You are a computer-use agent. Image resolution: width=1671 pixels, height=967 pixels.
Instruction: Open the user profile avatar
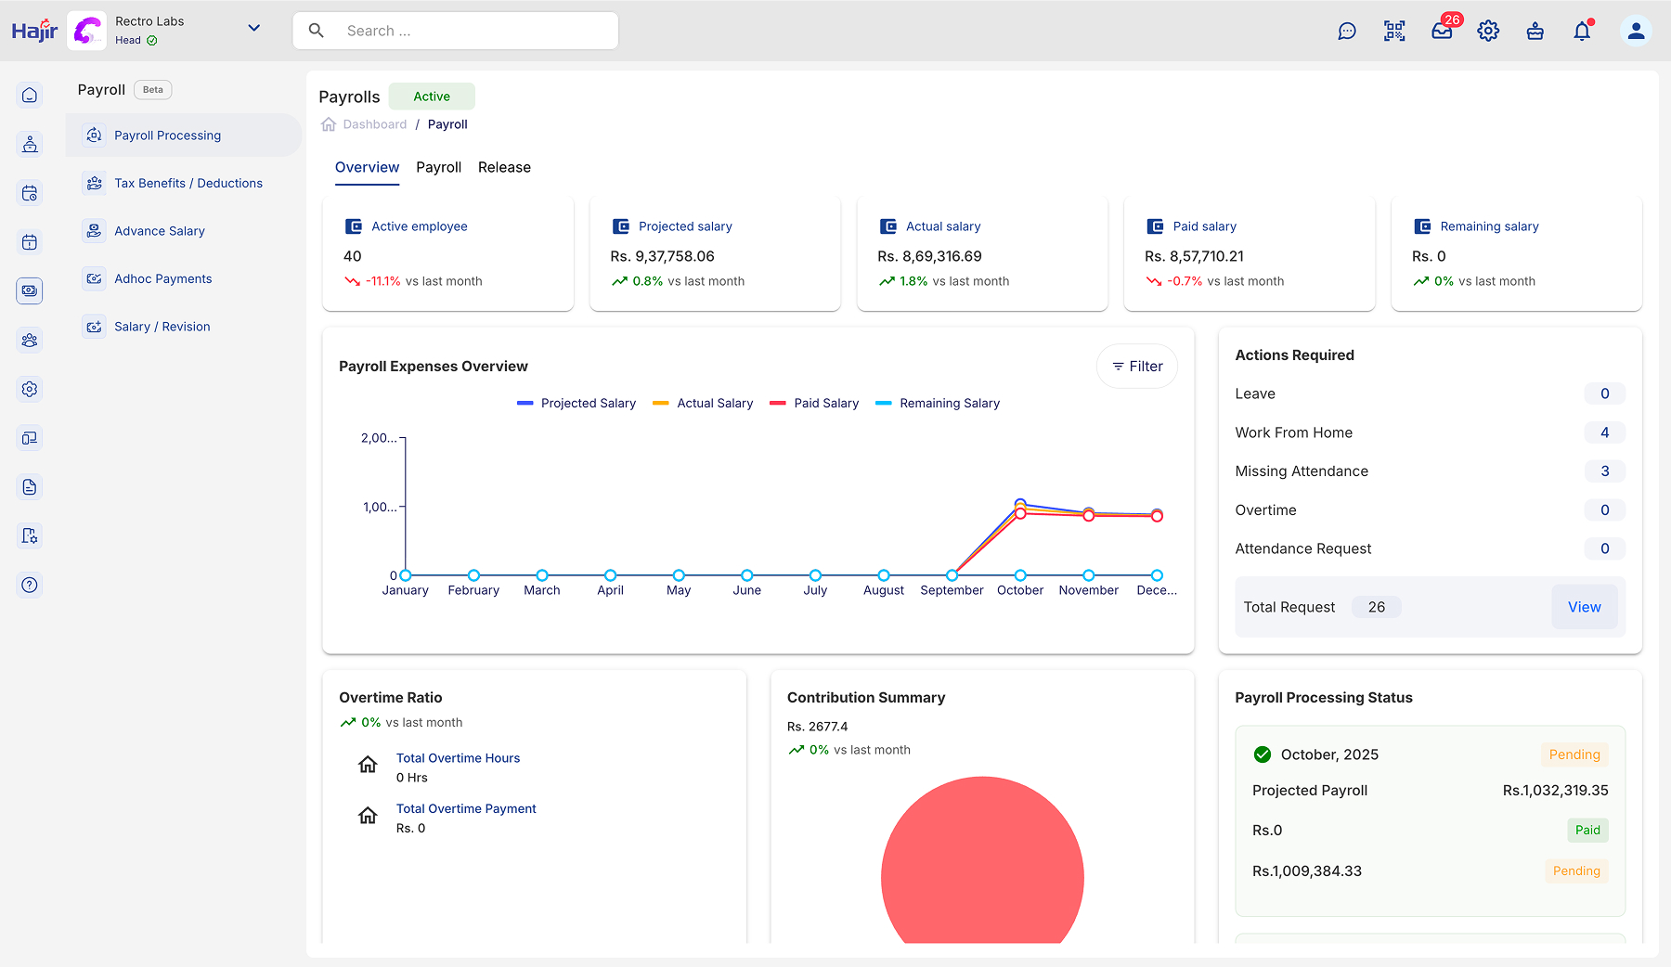click(x=1636, y=32)
